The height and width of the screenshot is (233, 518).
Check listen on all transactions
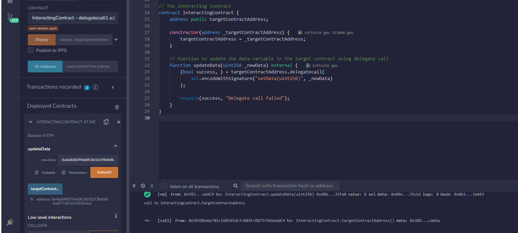pos(164,186)
